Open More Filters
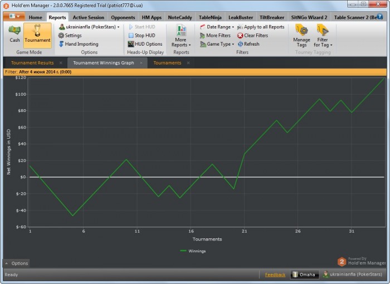This screenshot has width=390, height=284. 216,36
